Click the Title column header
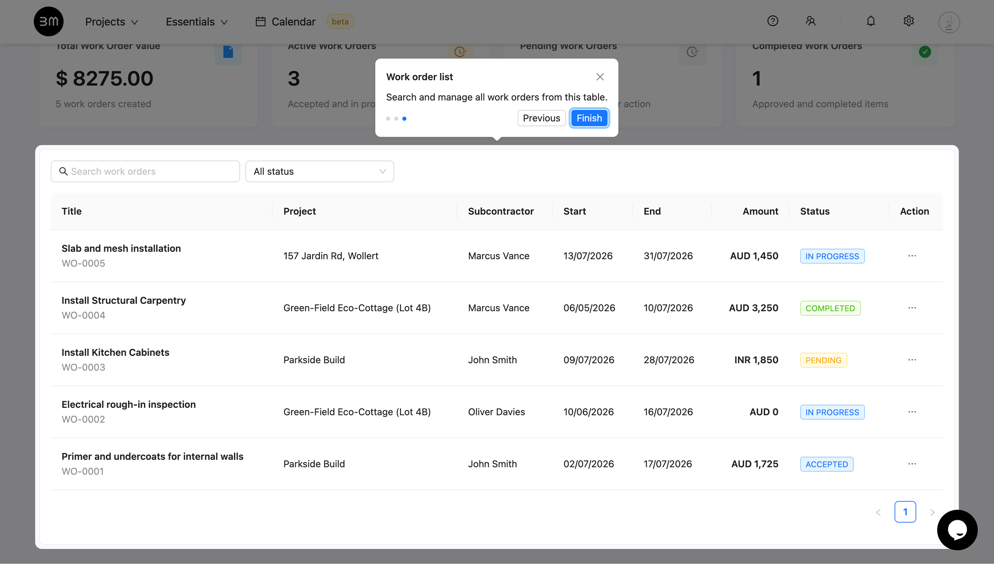 (x=72, y=211)
